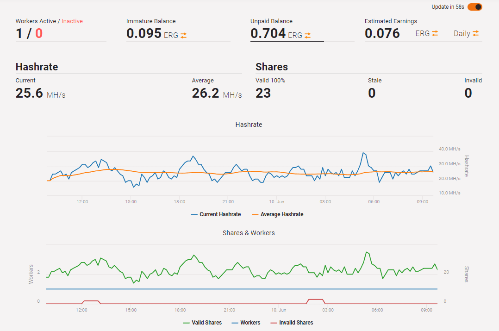499x331 pixels.
Task: Click 18:00 marker on Hashrate chart
Action: (180, 202)
